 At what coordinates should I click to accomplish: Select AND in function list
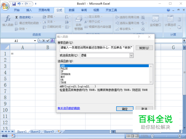(x=104, y=66)
